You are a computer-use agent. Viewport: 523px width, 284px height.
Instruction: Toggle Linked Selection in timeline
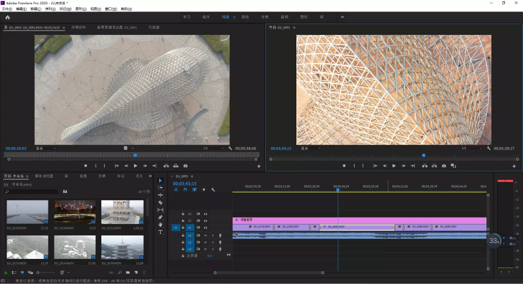(194, 190)
